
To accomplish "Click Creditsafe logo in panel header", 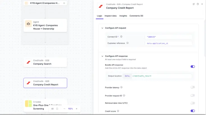I will click(101, 6).
